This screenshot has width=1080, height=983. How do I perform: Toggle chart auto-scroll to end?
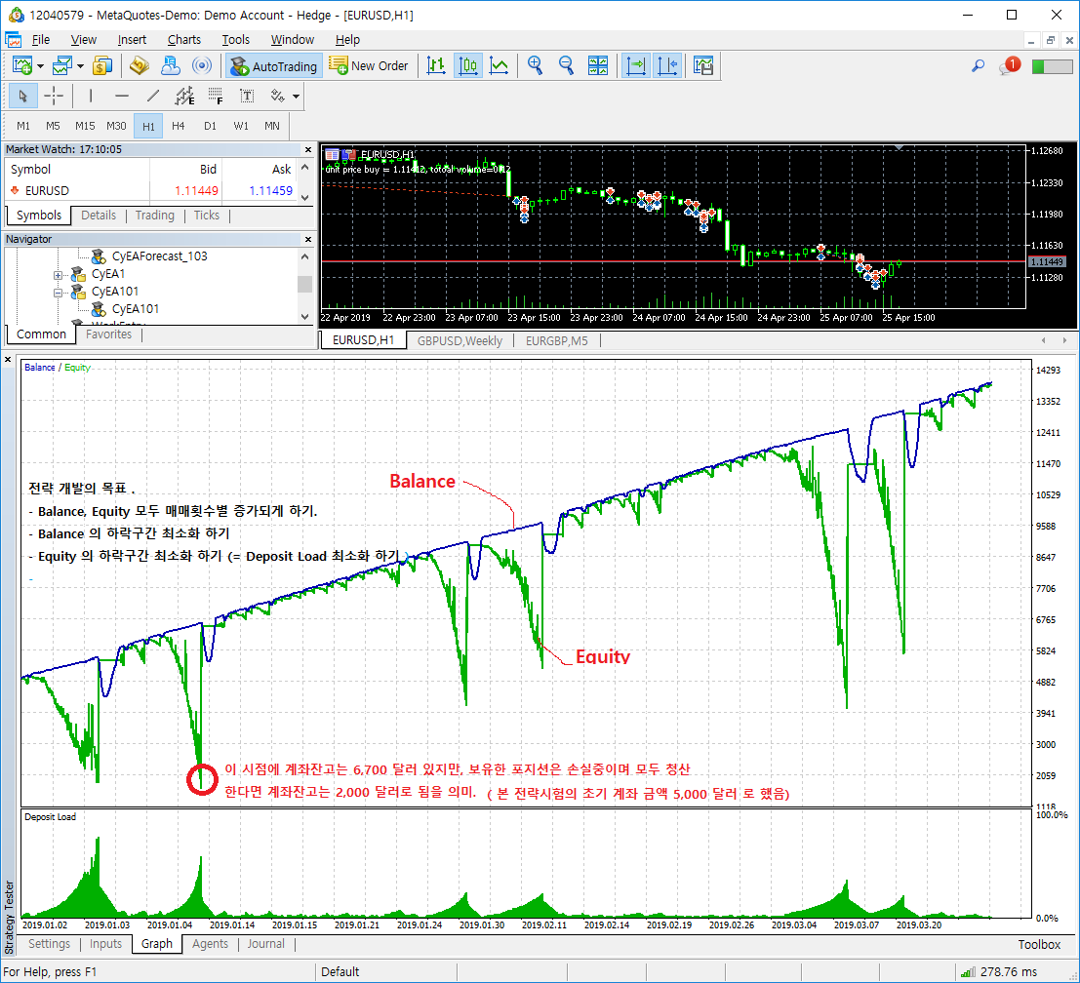[635, 66]
